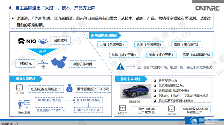The height and width of the screenshot is (125, 224).
Task: Click the 蔚来发展现状 banner
Action: coord(26,79)
